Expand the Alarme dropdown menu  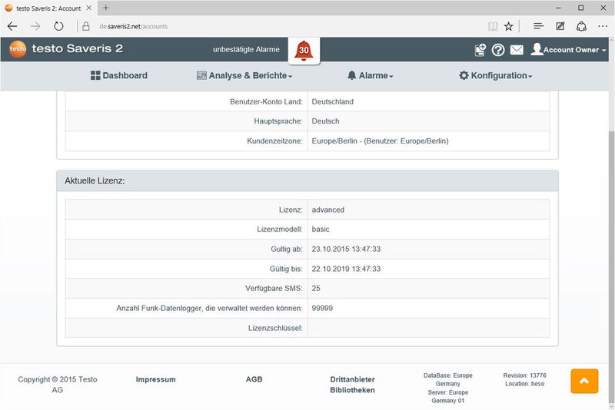(371, 75)
